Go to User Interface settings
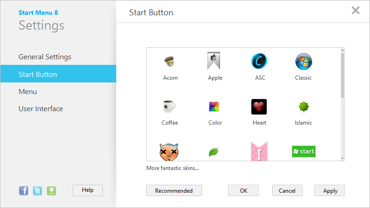The width and height of the screenshot is (370, 208). coord(58,109)
